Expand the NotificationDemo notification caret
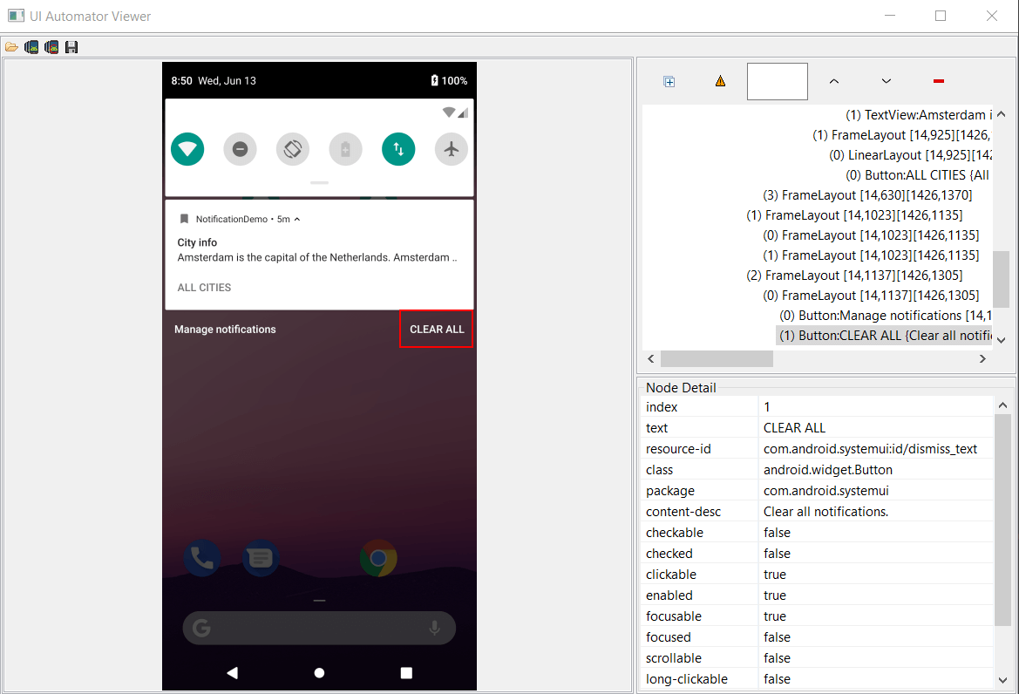This screenshot has height=694, width=1019. pos(297,220)
